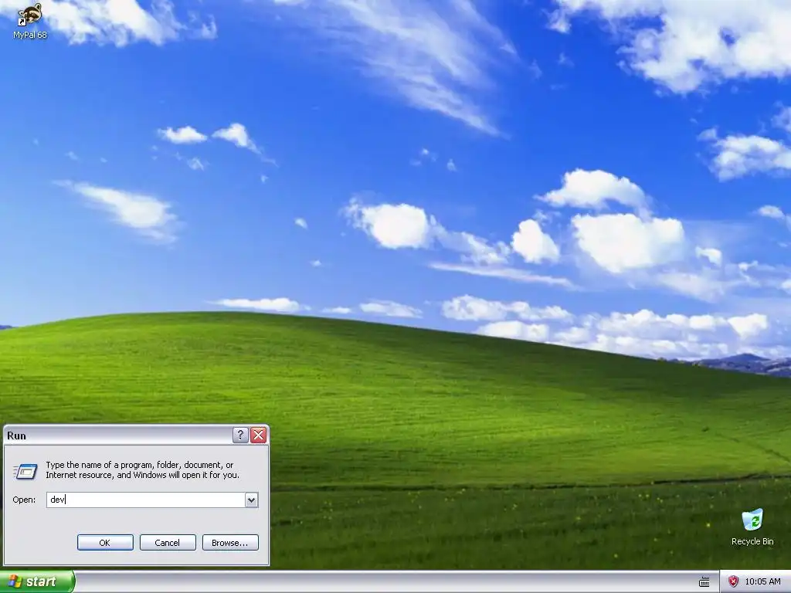Open the Start menu

pos(37,582)
